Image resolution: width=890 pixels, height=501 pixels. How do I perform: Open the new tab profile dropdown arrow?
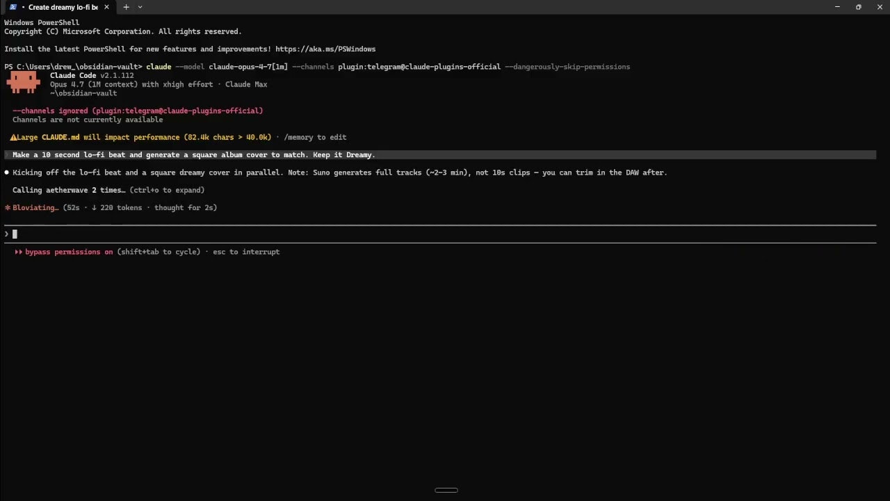(140, 7)
